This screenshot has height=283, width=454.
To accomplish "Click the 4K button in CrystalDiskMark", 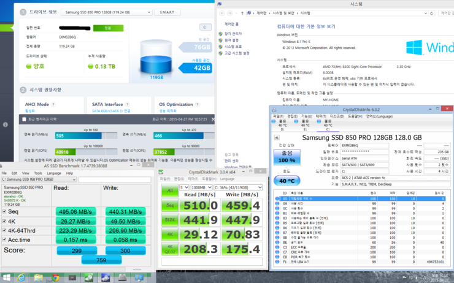I will pos(170,234).
